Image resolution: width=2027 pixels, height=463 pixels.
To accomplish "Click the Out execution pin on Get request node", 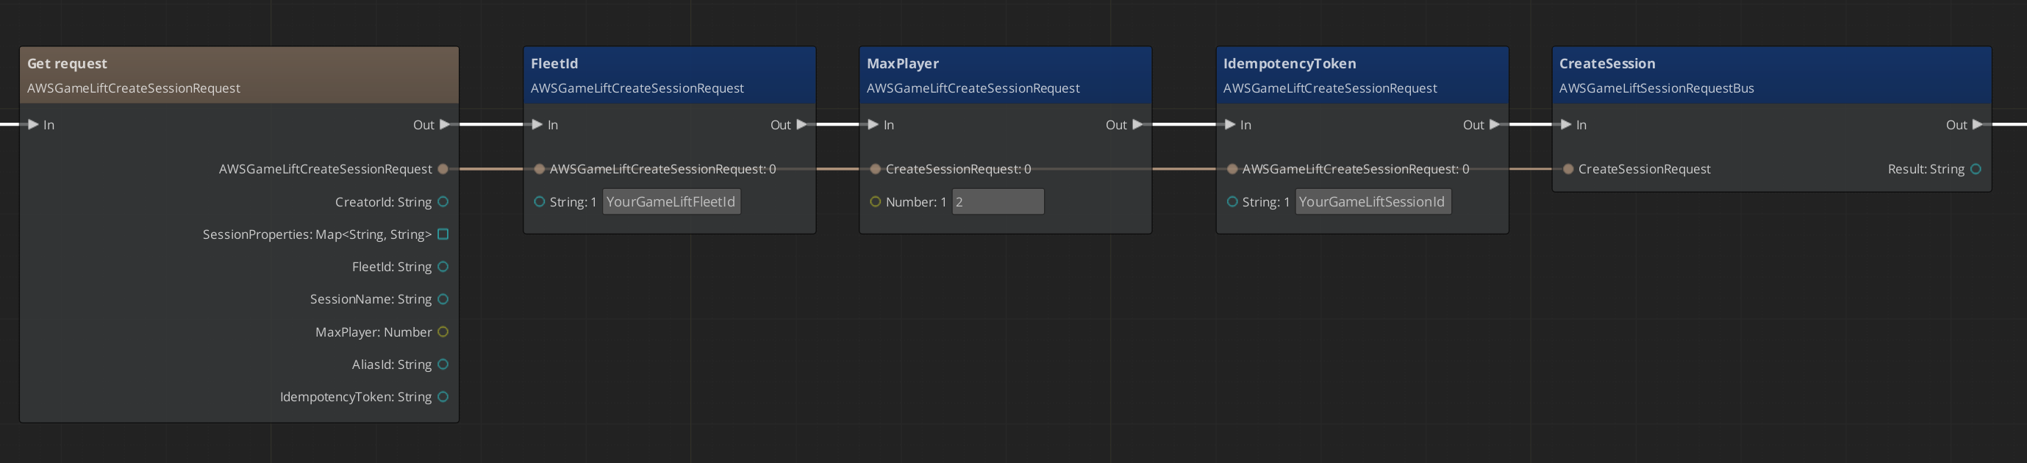I will (x=445, y=124).
